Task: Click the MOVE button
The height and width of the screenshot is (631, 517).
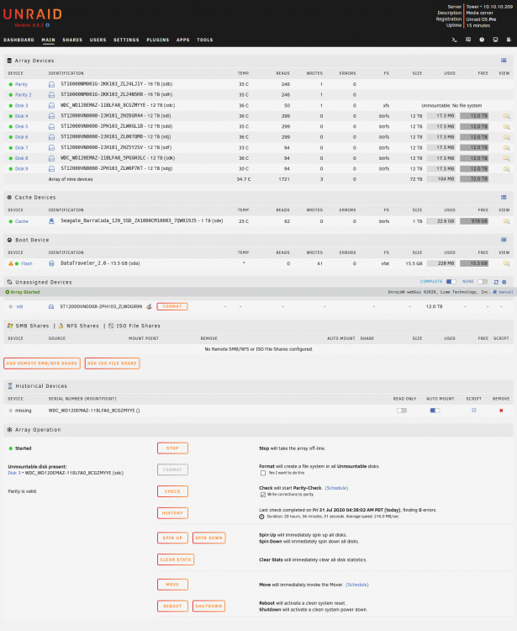Action: tap(172, 585)
